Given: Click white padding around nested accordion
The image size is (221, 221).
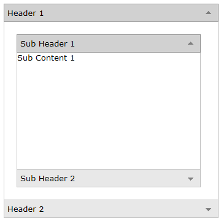Looking at the screenshot, I should 10,110.
